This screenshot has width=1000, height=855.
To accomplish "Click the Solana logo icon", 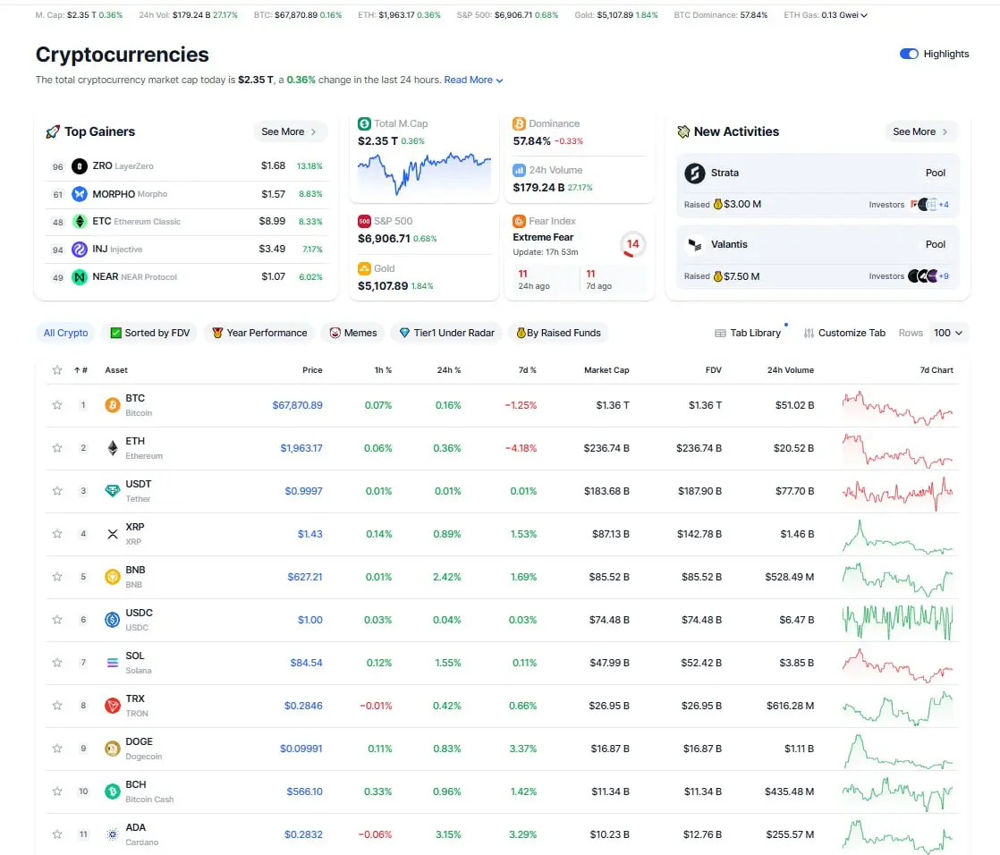I will (x=112, y=663).
